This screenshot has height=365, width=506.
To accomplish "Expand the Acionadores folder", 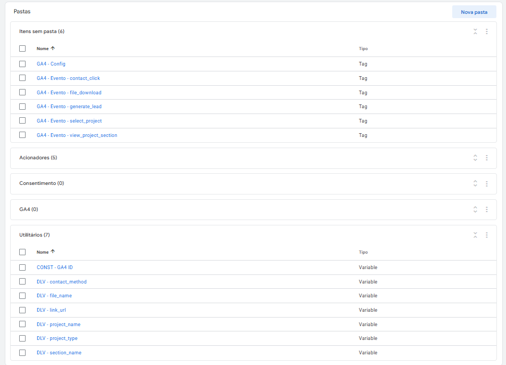I will pyautogui.click(x=475, y=158).
